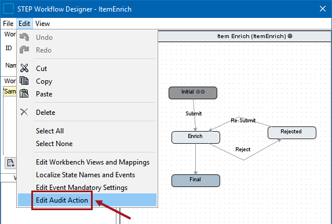
Task: Select the Initial state node
Action: point(193,92)
